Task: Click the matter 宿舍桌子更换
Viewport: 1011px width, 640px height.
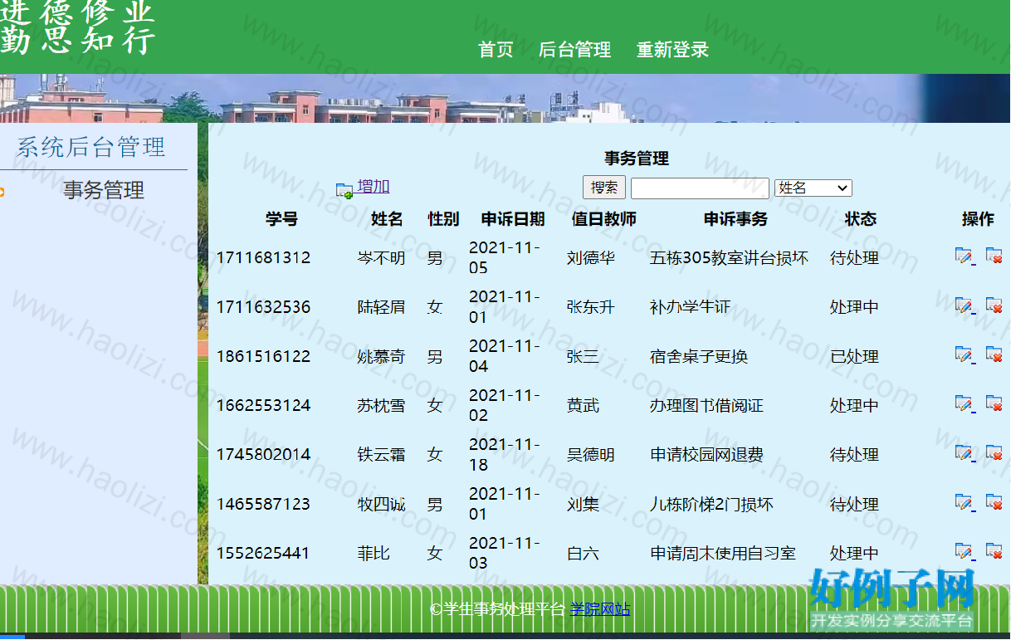Action: click(x=699, y=357)
